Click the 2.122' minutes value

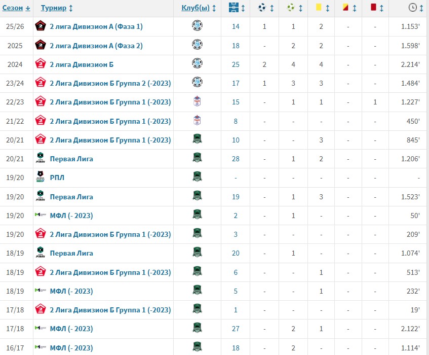point(410,329)
